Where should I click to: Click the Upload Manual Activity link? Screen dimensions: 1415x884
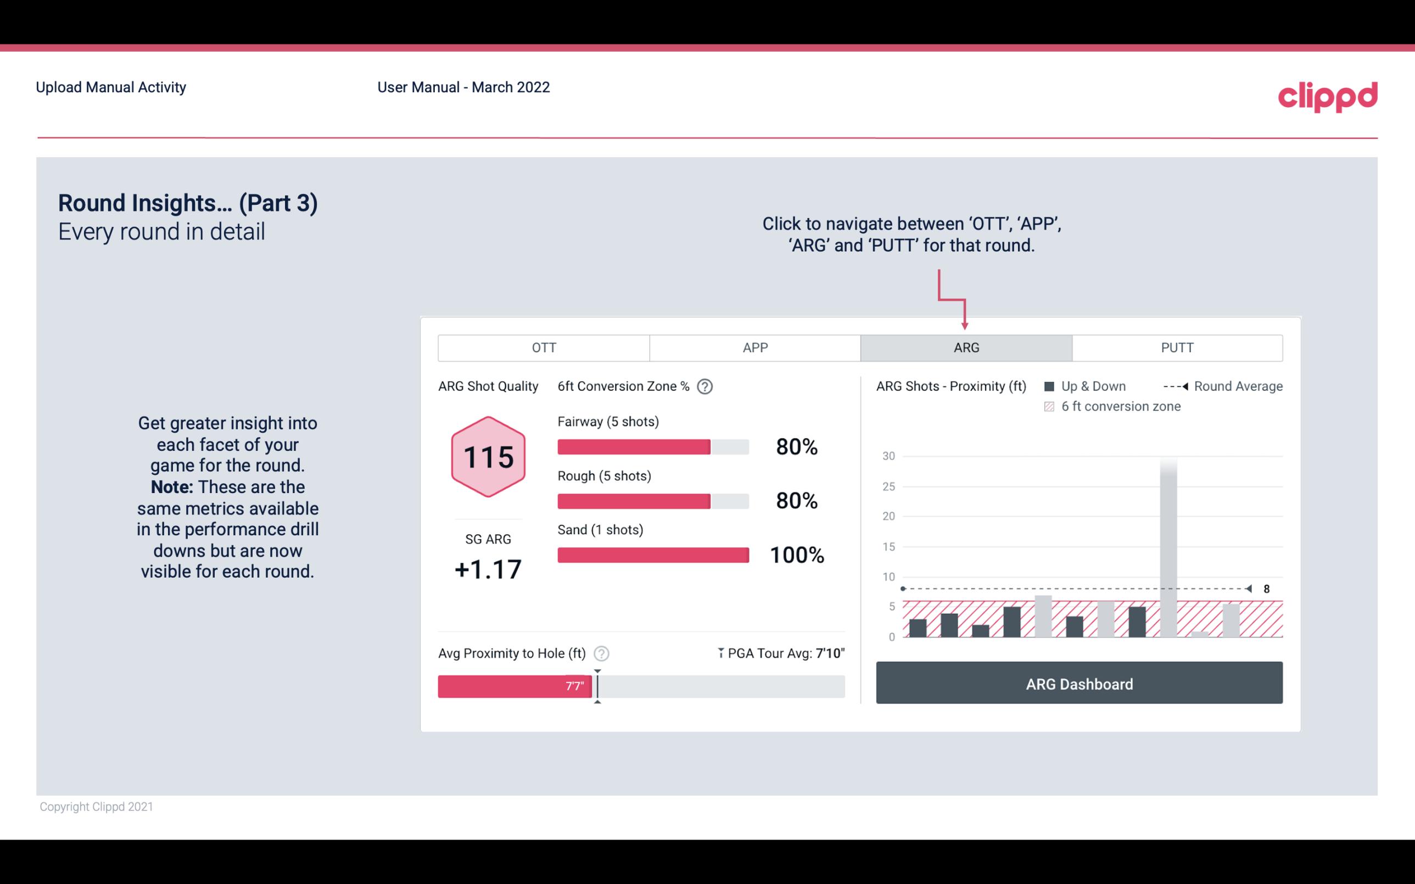[x=111, y=87]
